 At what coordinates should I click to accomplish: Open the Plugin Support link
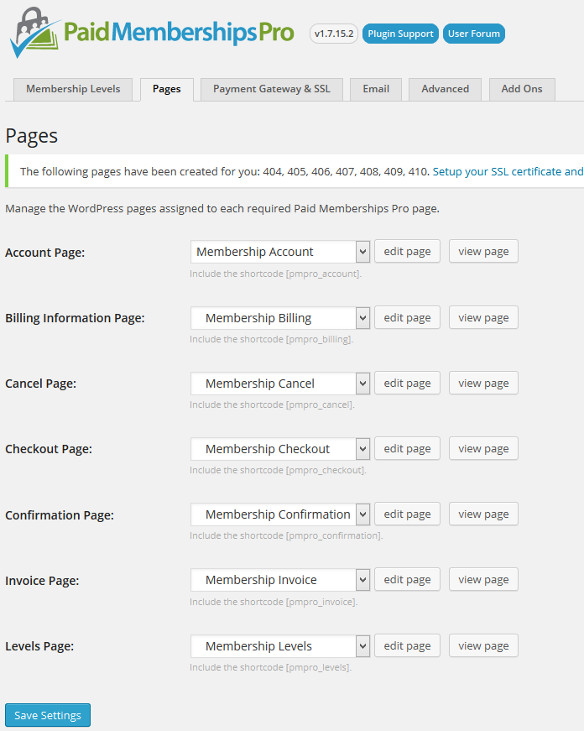[400, 34]
